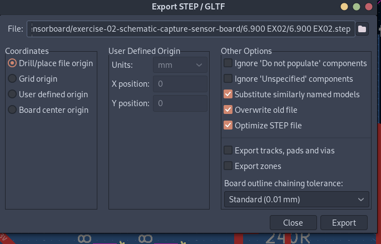Click the X position input field

click(180, 84)
